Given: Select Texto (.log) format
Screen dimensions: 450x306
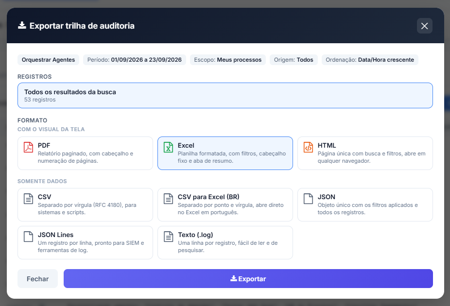Looking at the screenshot, I should (225, 243).
